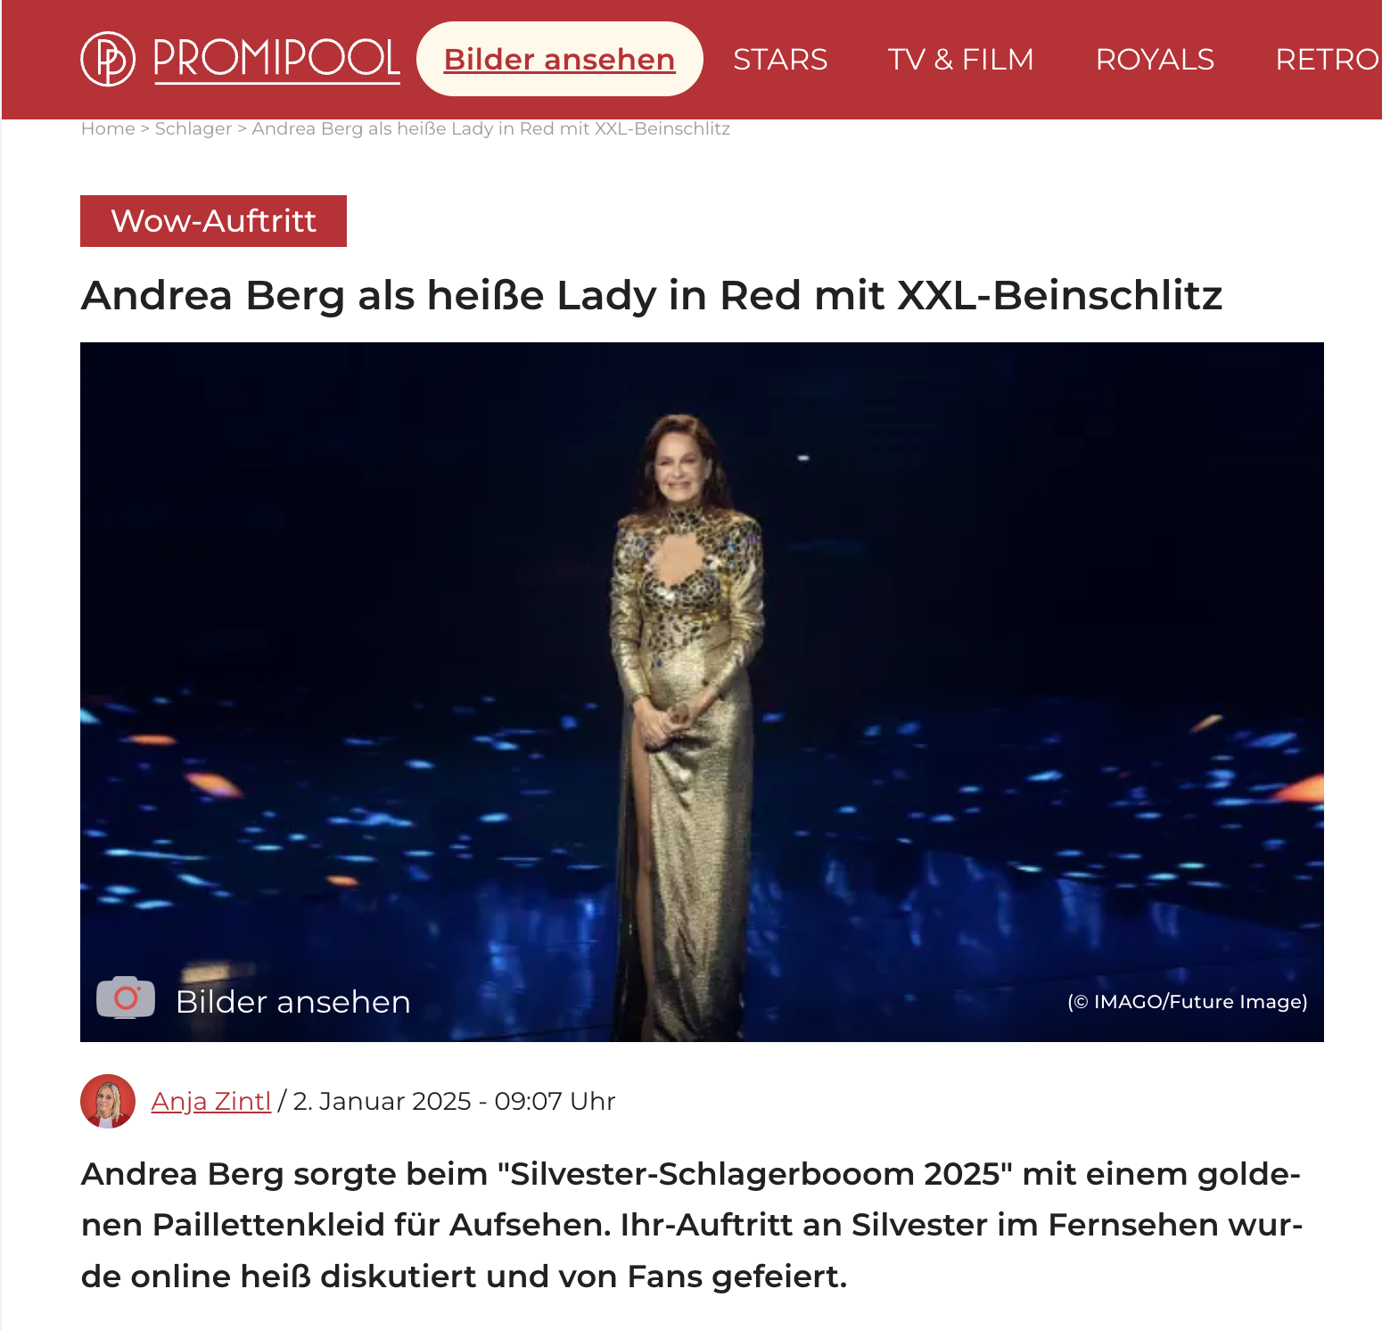Image resolution: width=1382 pixels, height=1330 pixels.
Task: Open the RETRO navigation item
Action: click(x=1328, y=60)
